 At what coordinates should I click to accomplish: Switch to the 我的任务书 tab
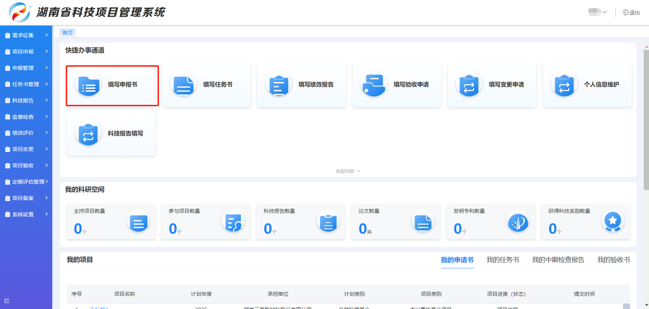coord(503,260)
